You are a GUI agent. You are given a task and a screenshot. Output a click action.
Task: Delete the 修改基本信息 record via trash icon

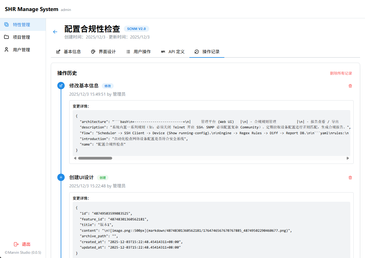click(x=350, y=86)
